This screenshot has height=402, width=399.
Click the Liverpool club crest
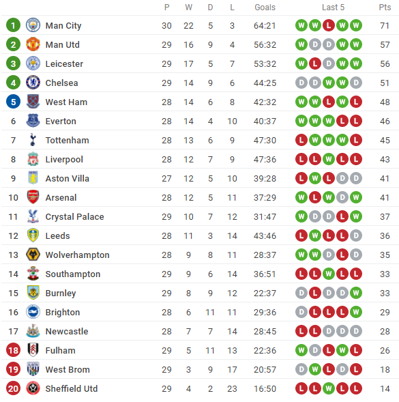click(33, 159)
